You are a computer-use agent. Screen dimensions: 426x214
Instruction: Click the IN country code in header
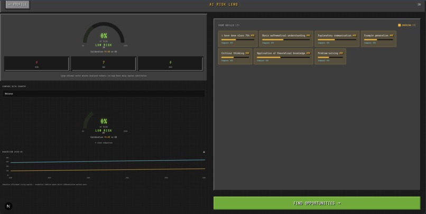[419, 4]
